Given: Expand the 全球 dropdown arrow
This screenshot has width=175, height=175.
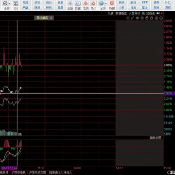Looking at the screenshot, I should click(106, 3).
